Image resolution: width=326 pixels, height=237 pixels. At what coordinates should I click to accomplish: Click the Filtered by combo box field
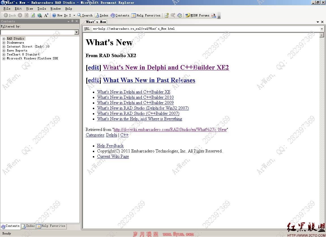pyautogui.click(x=38, y=32)
